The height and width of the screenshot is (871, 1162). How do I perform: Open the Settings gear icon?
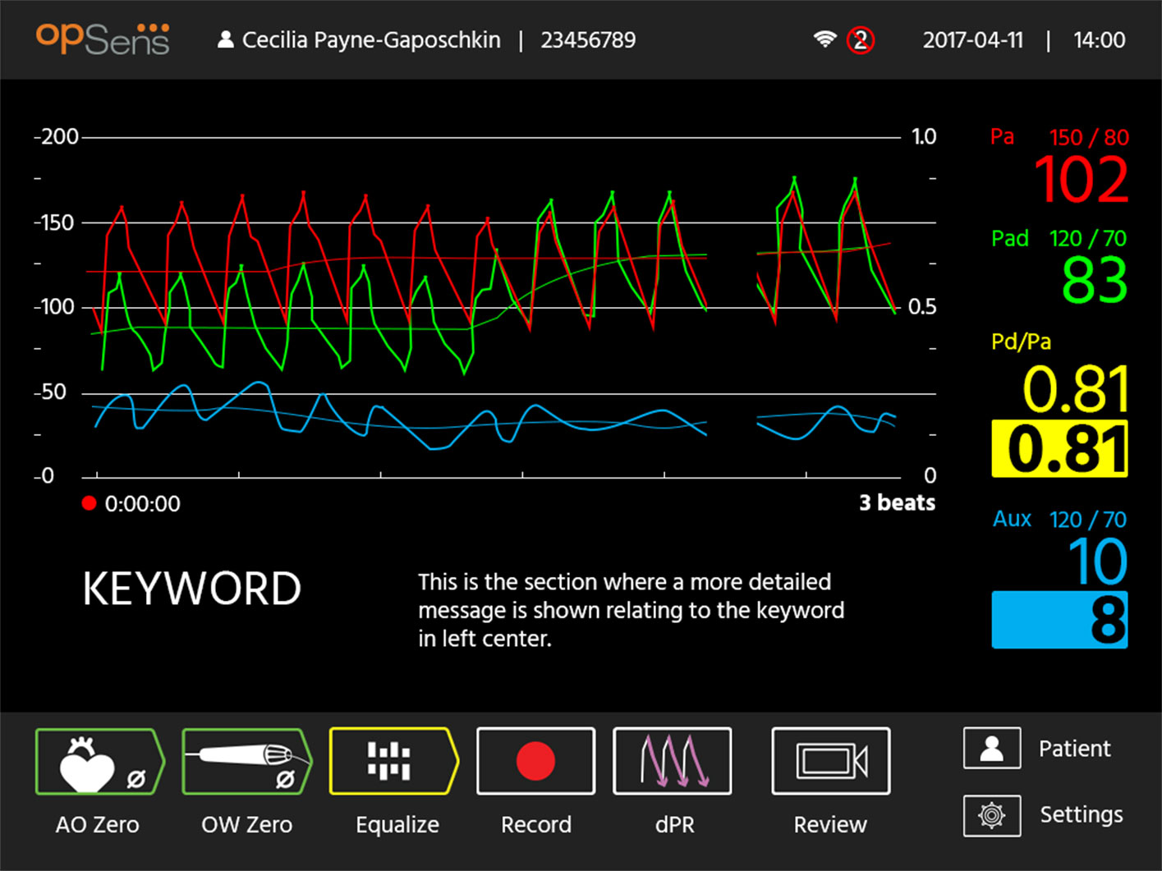992,815
